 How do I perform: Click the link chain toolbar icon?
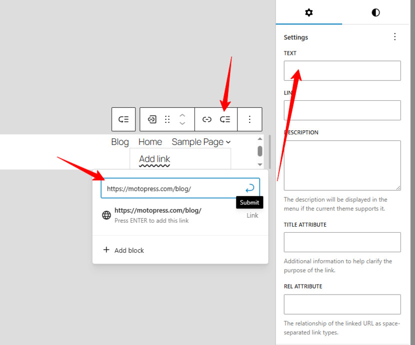pyautogui.click(x=206, y=119)
